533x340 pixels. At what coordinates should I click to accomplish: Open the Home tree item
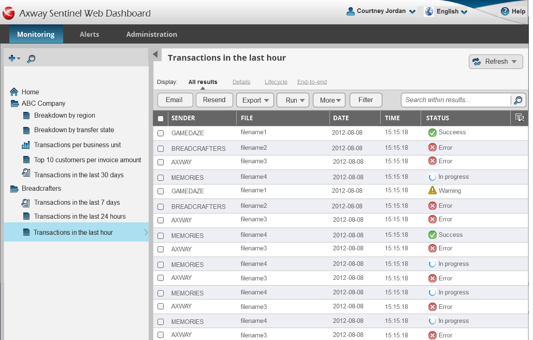30,92
